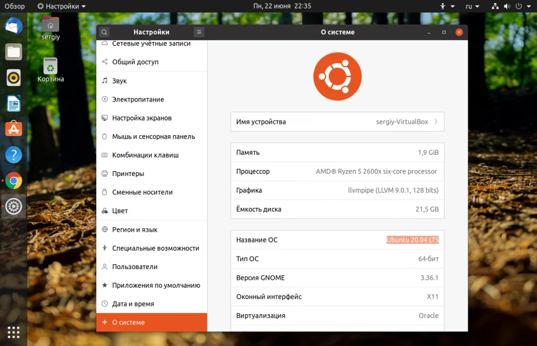Image resolution: width=537 pixels, height=346 pixels.
Task: Open the Help icon in the dock
Action: pos(14,155)
